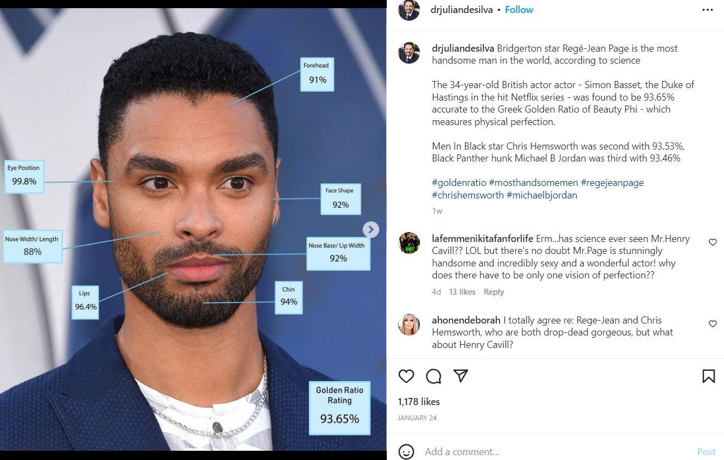Open three-dot more options menu
The image size is (724, 460).
(707, 10)
